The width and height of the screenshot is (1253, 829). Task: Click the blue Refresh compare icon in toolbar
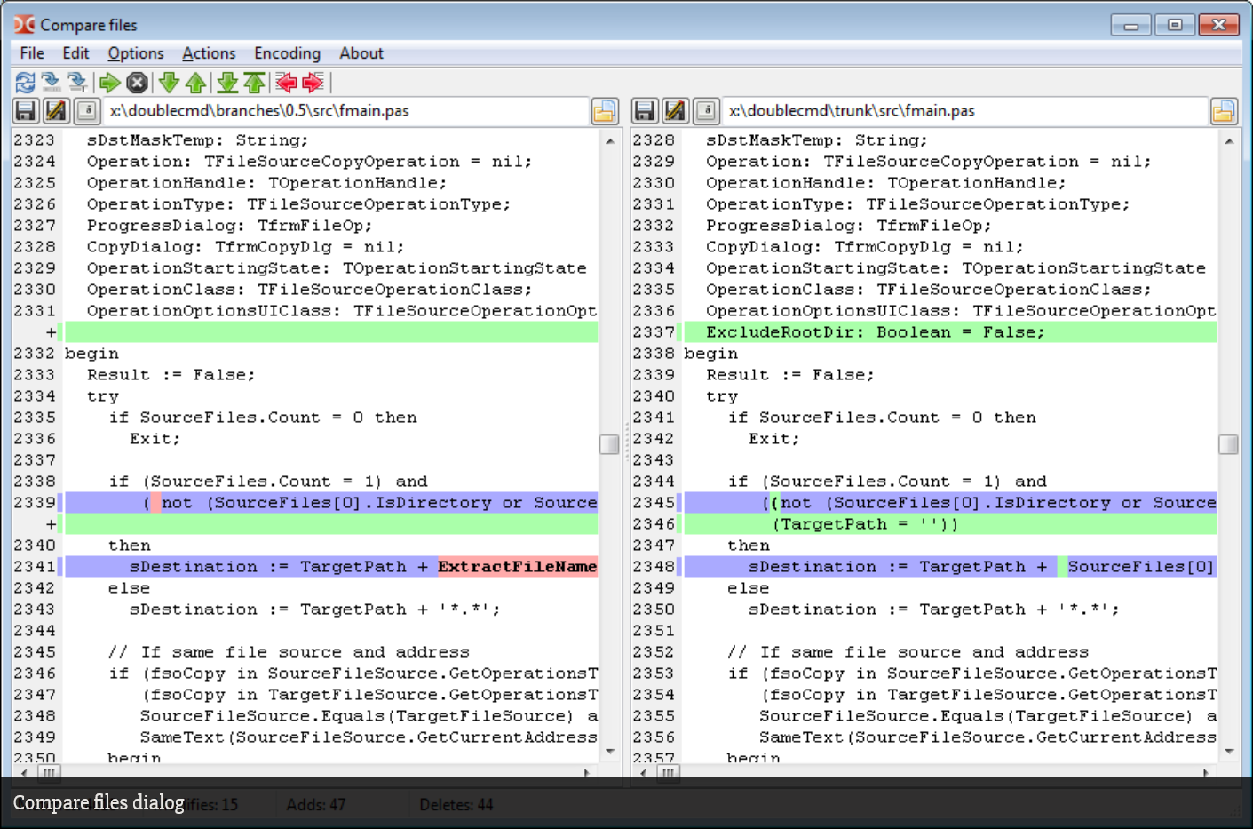pyautogui.click(x=25, y=83)
